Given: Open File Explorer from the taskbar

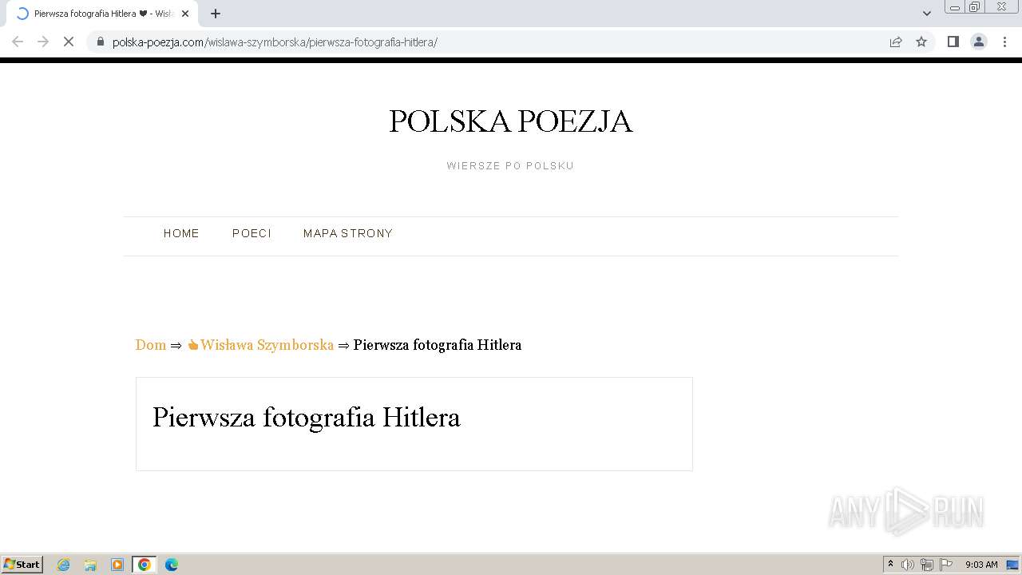Looking at the screenshot, I should [90, 565].
